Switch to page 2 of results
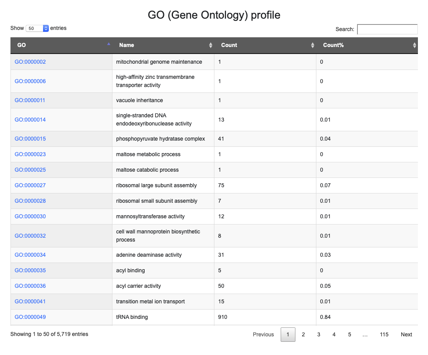Screen dimensions: 428x355 [x=303, y=334]
